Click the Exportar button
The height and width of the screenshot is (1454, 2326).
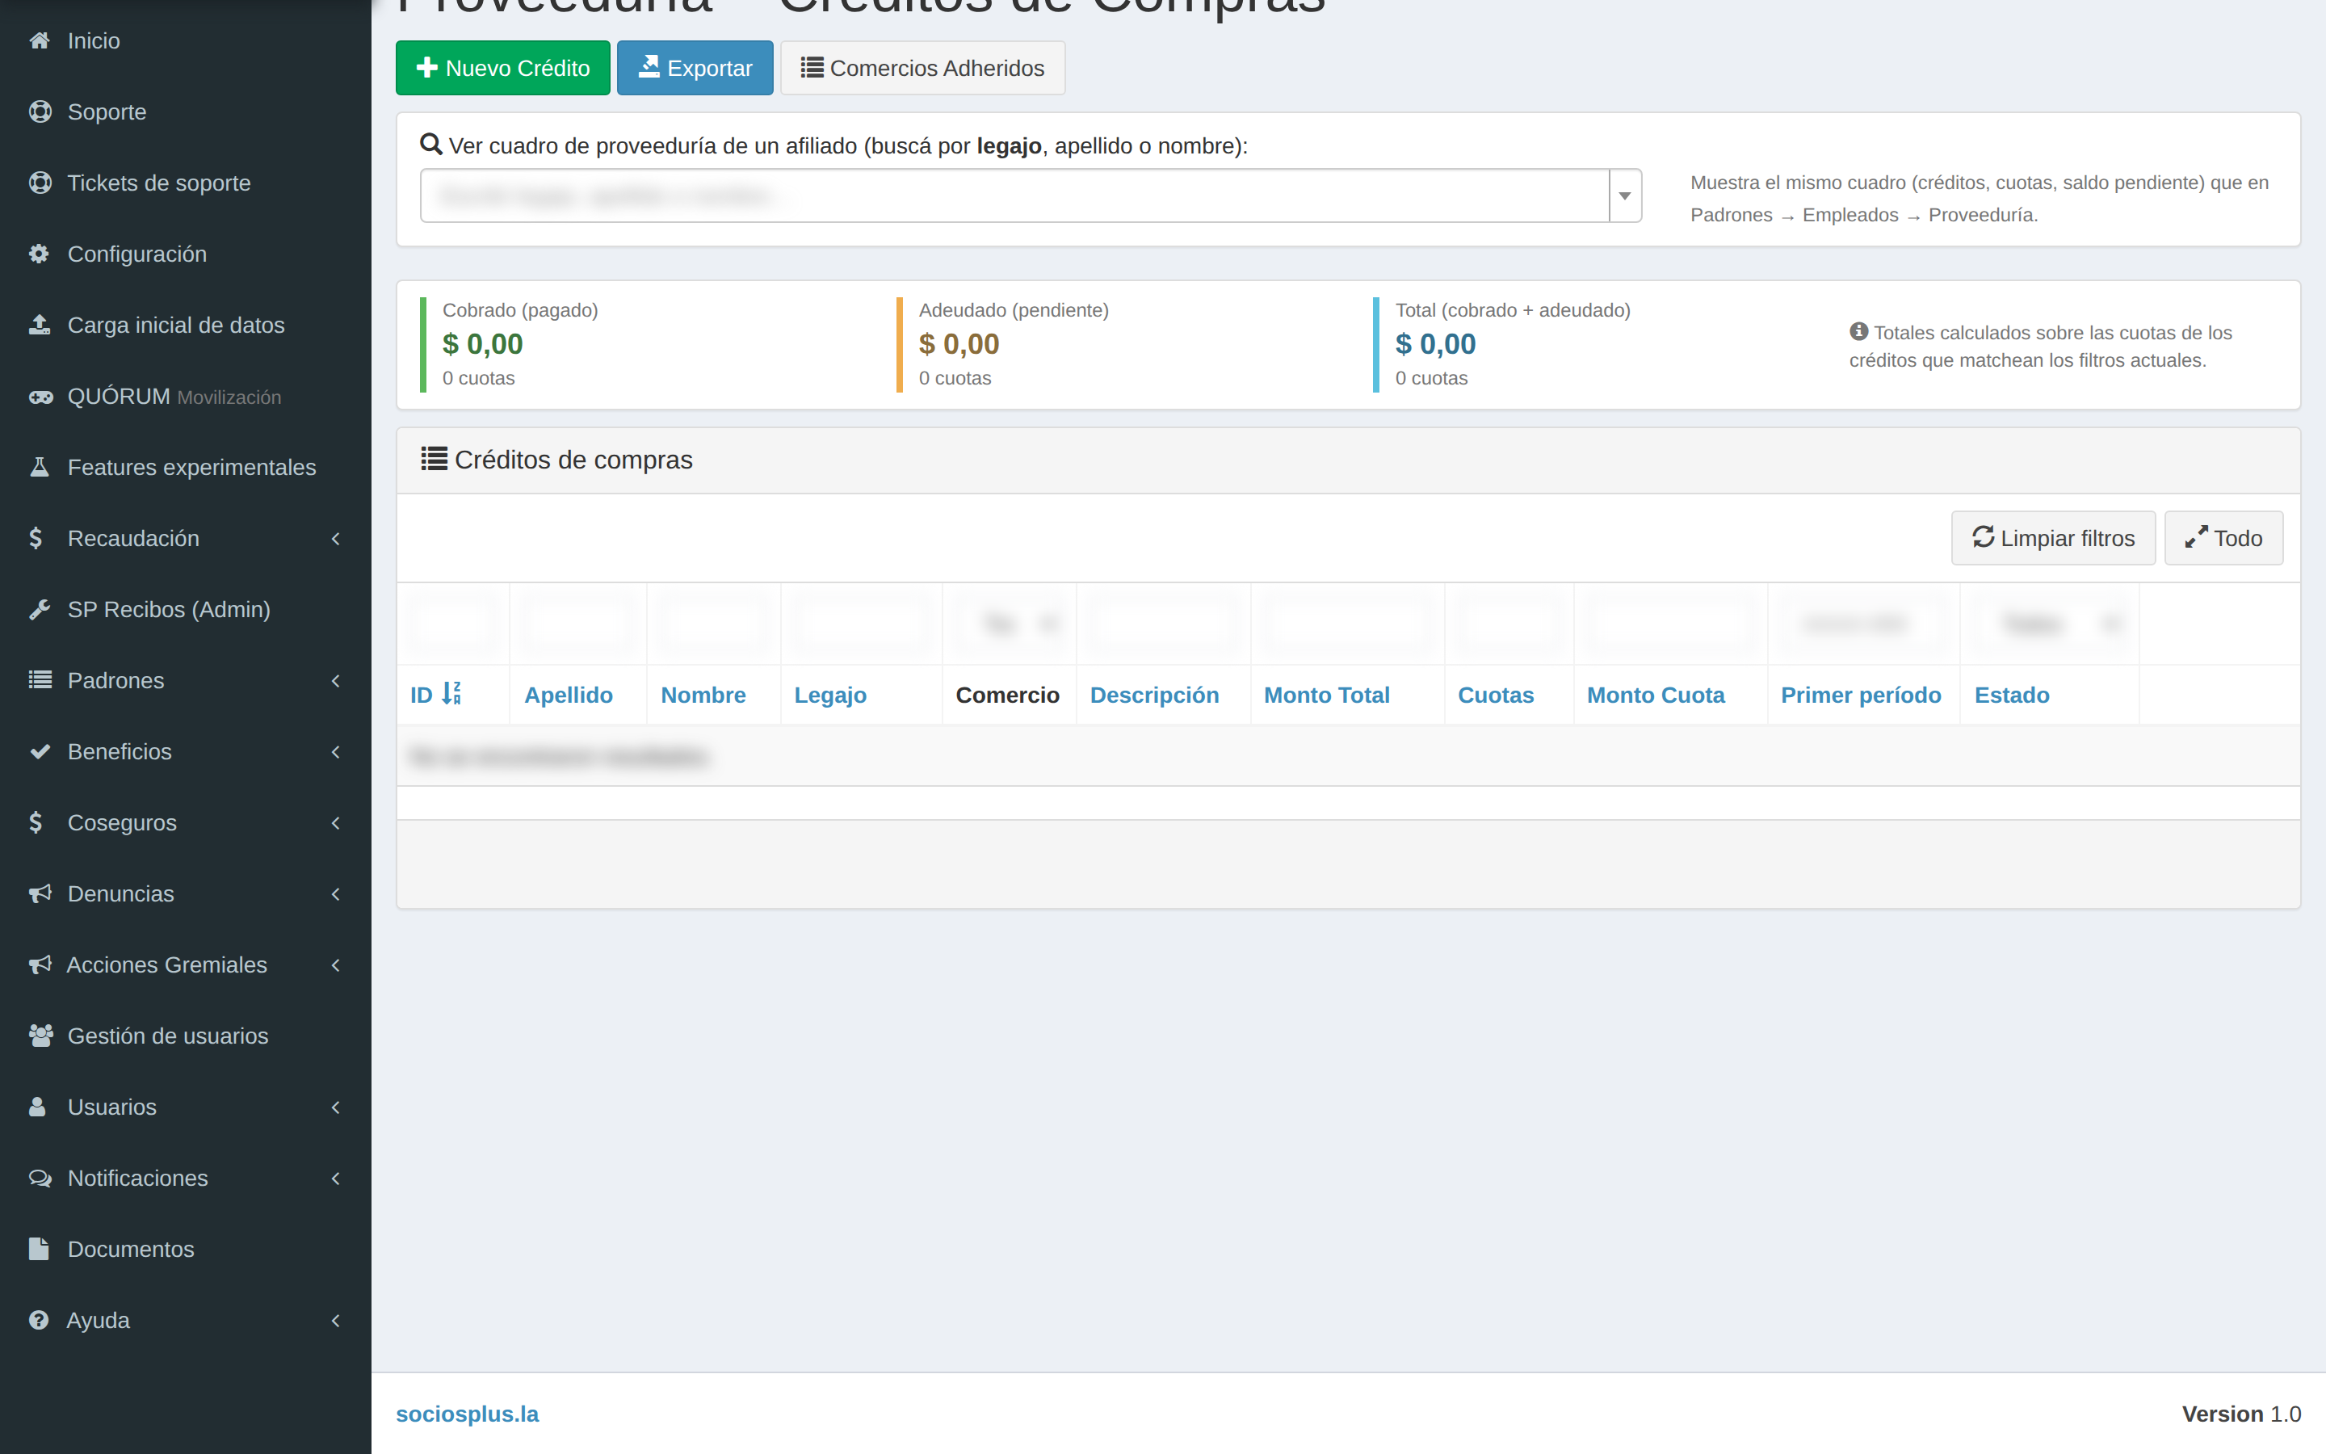coord(695,69)
